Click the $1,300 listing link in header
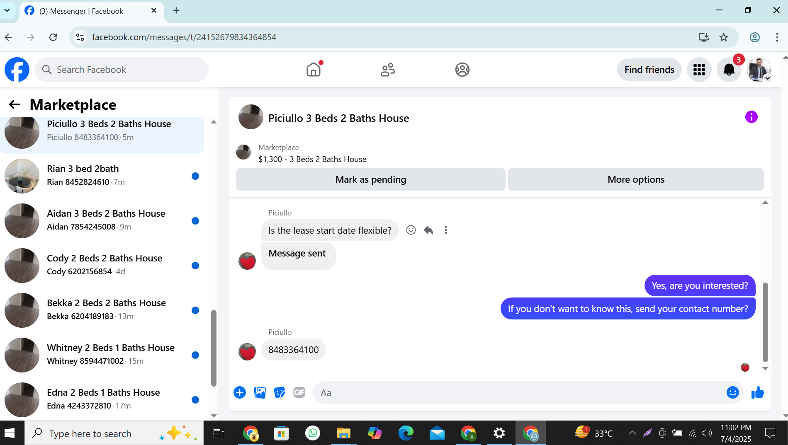Viewport: 788px width, 445px height. click(x=312, y=159)
